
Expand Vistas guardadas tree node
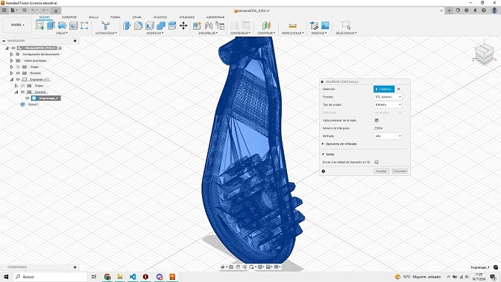12,60
